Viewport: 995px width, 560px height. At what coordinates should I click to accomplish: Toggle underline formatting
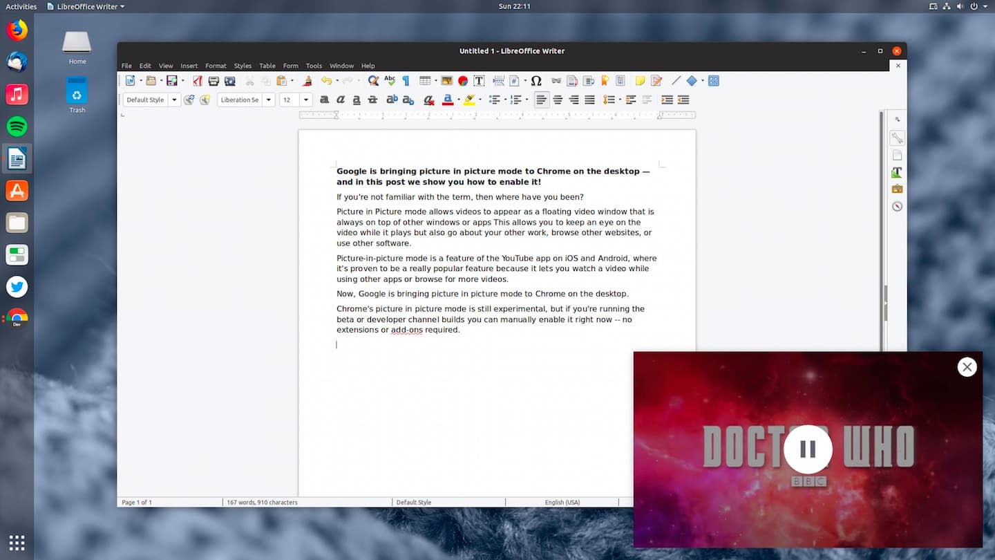click(x=356, y=100)
